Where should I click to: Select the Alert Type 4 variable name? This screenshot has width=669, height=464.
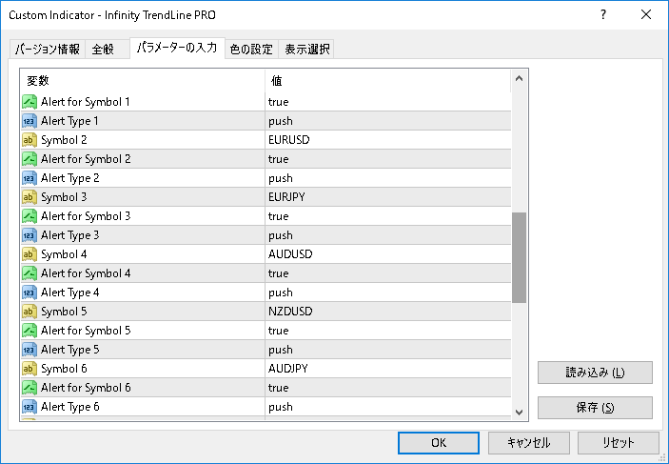point(70,293)
